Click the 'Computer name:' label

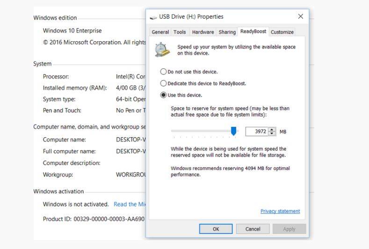64,139
